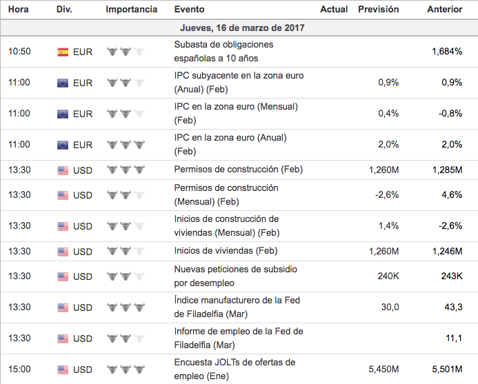Open Encuesta JOLTs de ofertas de empleo
The image size is (478, 384).
pos(235,369)
